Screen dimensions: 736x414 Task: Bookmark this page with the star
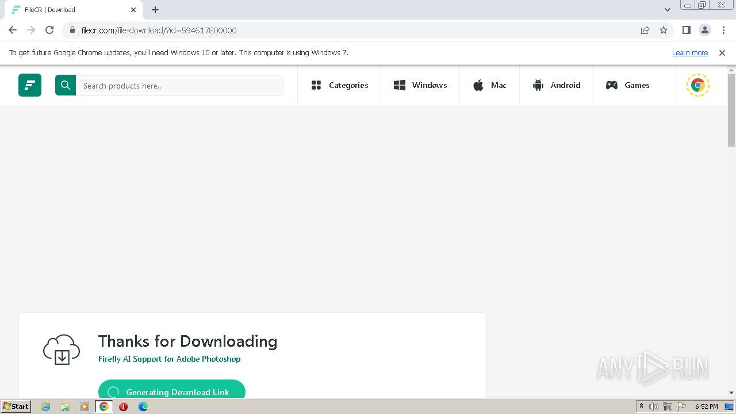(x=664, y=30)
